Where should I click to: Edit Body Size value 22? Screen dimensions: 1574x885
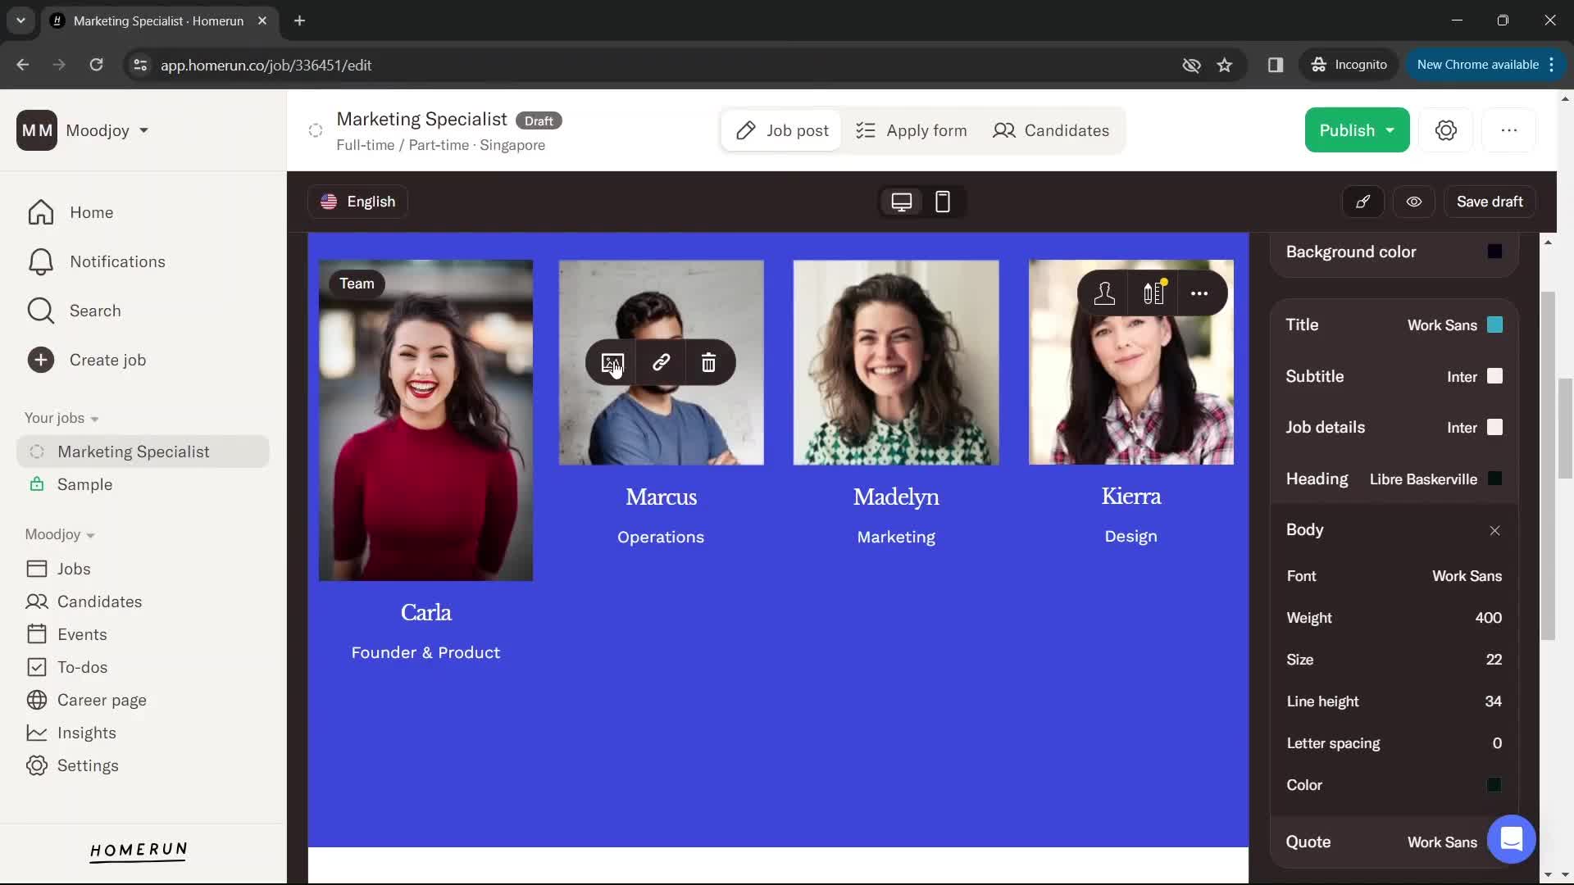(x=1494, y=660)
